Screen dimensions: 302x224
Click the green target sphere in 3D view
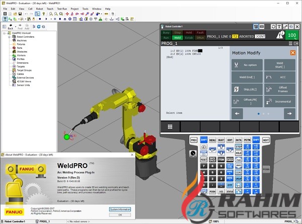(66, 137)
